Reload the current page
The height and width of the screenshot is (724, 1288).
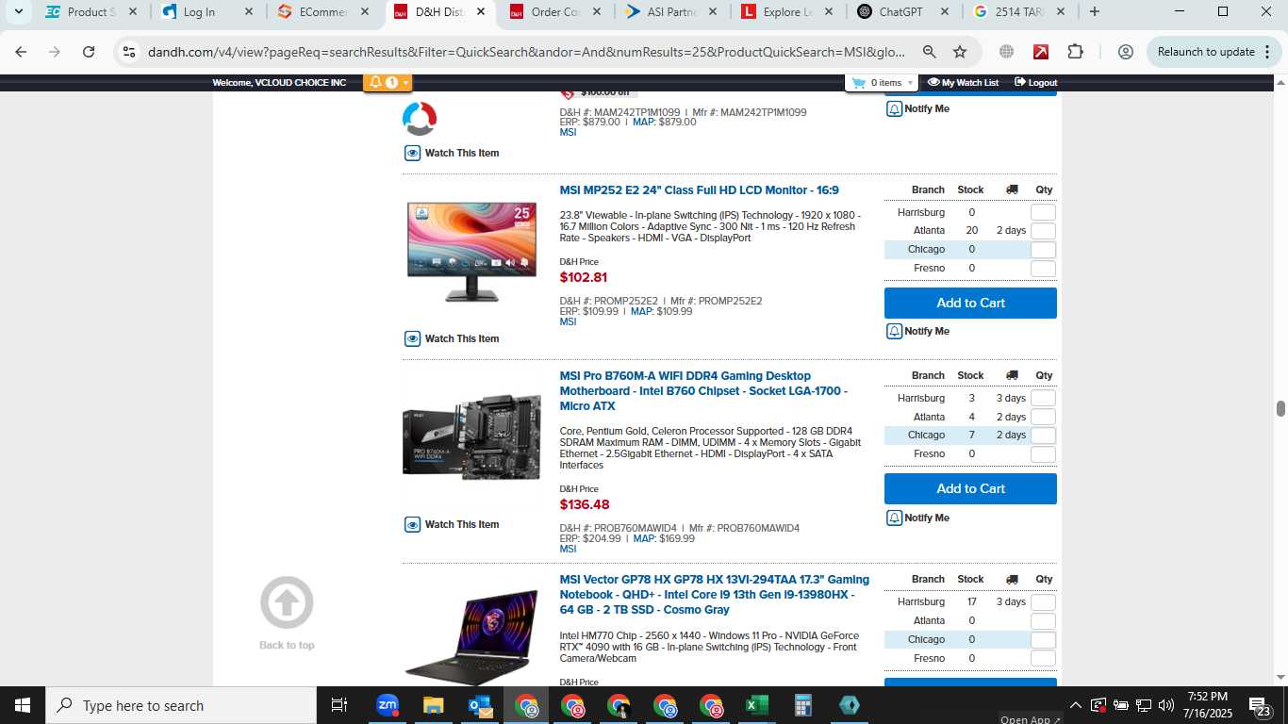89,52
